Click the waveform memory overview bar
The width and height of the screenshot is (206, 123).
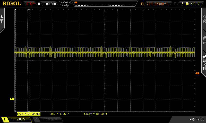105,5
